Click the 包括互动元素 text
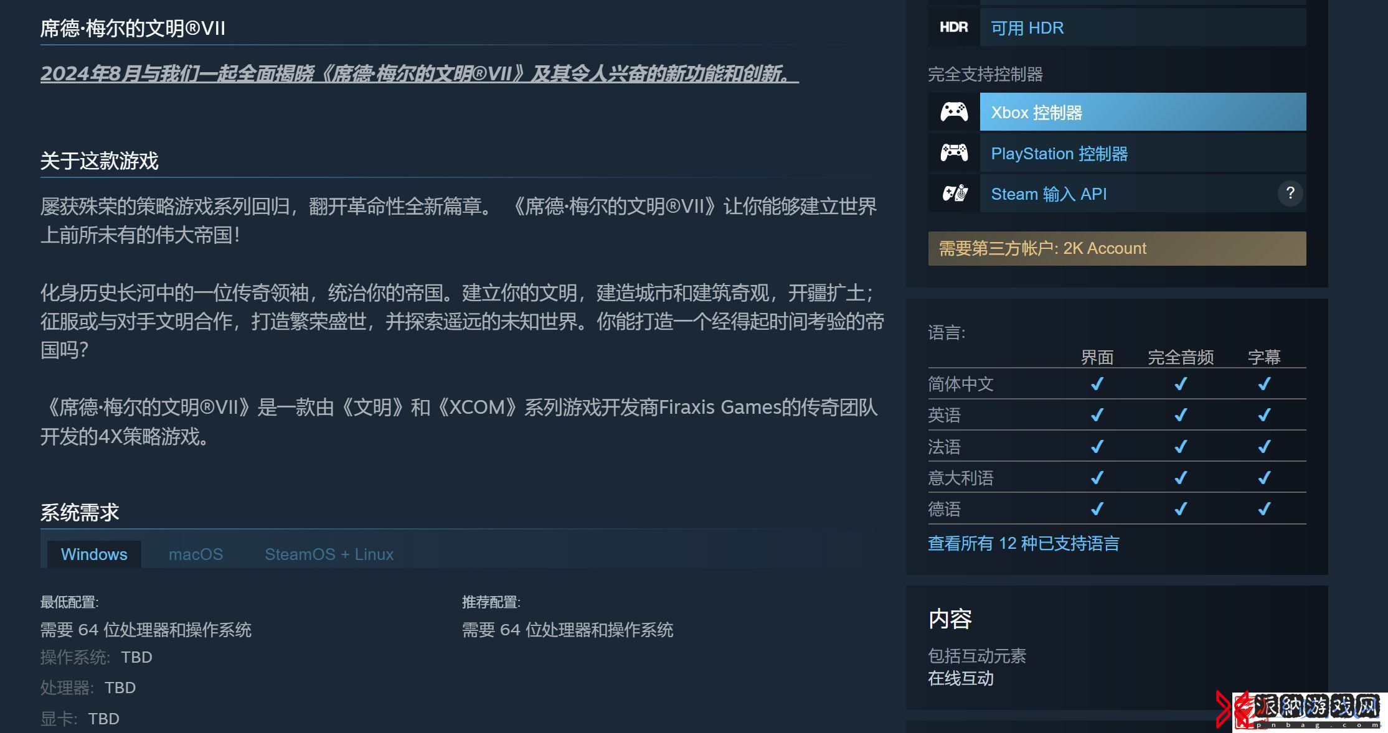The height and width of the screenshot is (733, 1388). 977,655
